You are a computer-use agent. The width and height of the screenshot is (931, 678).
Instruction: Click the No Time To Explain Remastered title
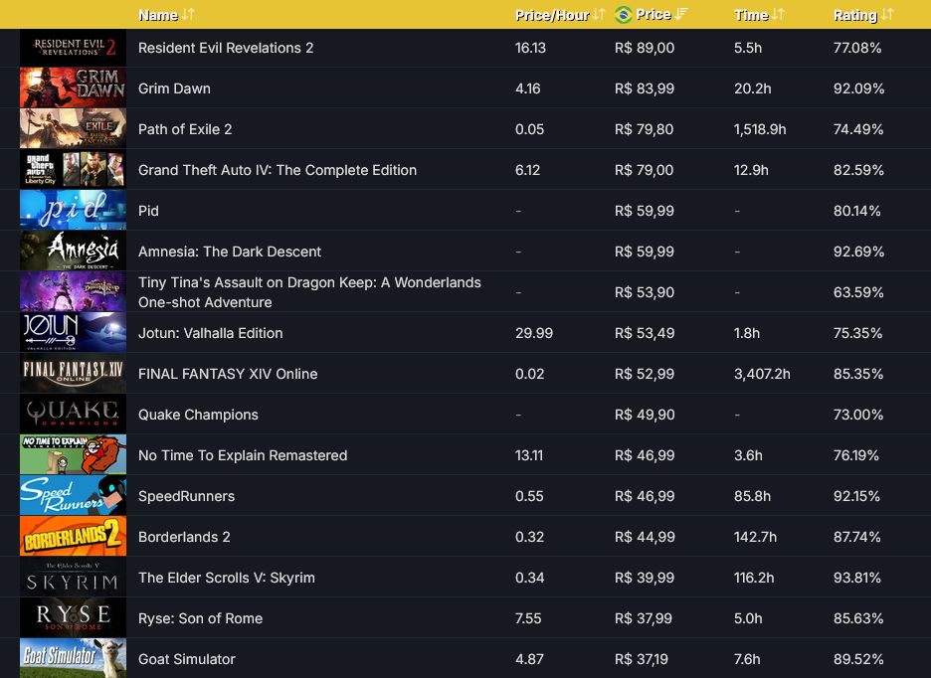(x=243, y=455)
